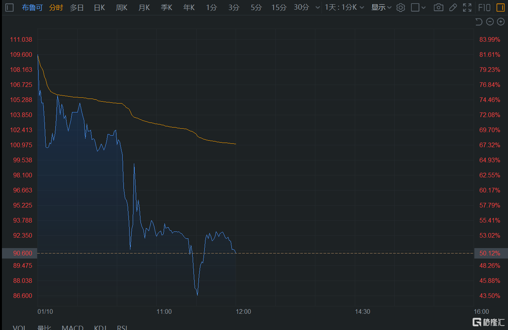Select the 5分 interval
Screen dimensions: 508x330
coord(256,7)
